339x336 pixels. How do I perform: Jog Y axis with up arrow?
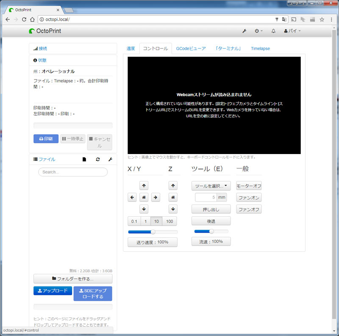tap(144, 185)
